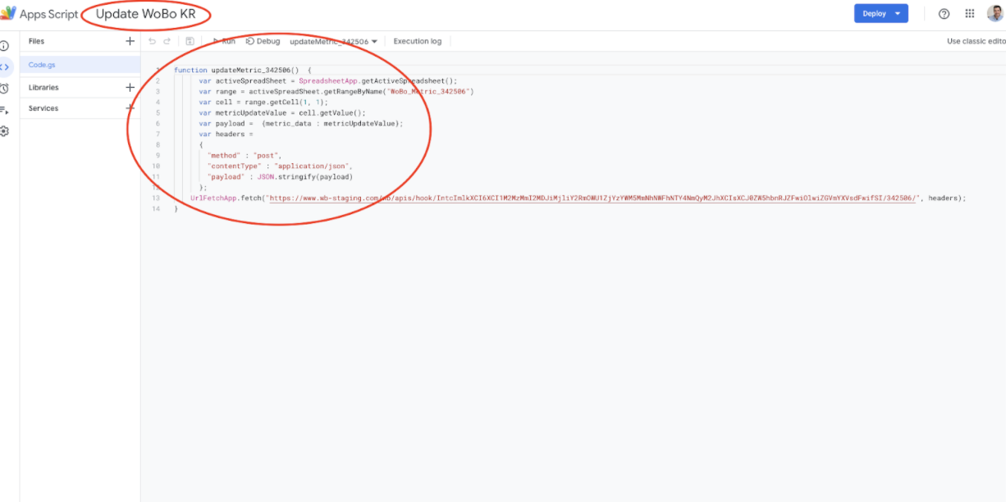Start Debug on the selected function
1006x502 pixels.
click(263, 41)
